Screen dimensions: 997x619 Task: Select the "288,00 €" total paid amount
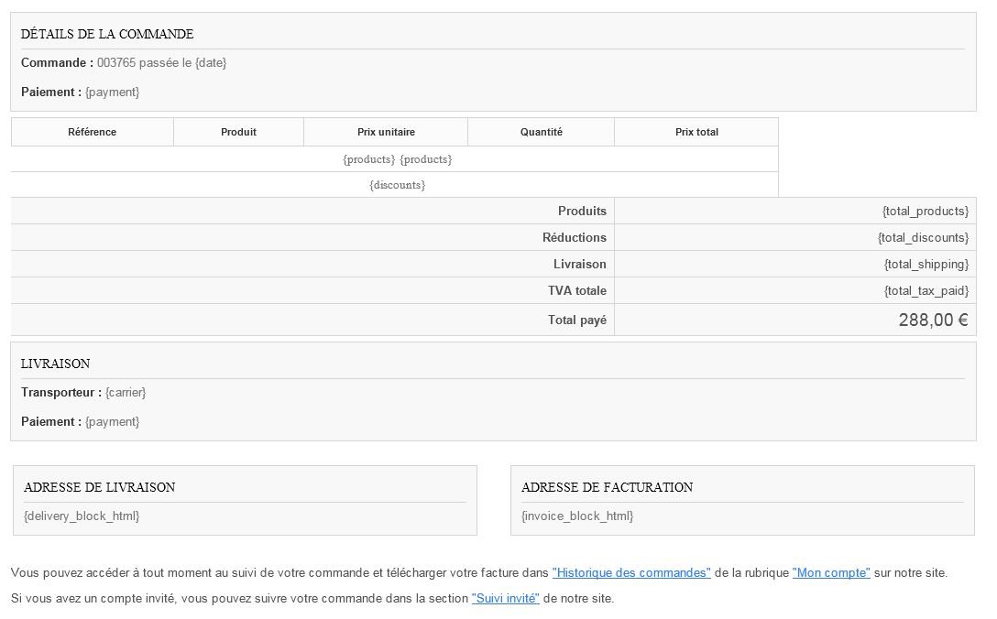click(934, 320)
